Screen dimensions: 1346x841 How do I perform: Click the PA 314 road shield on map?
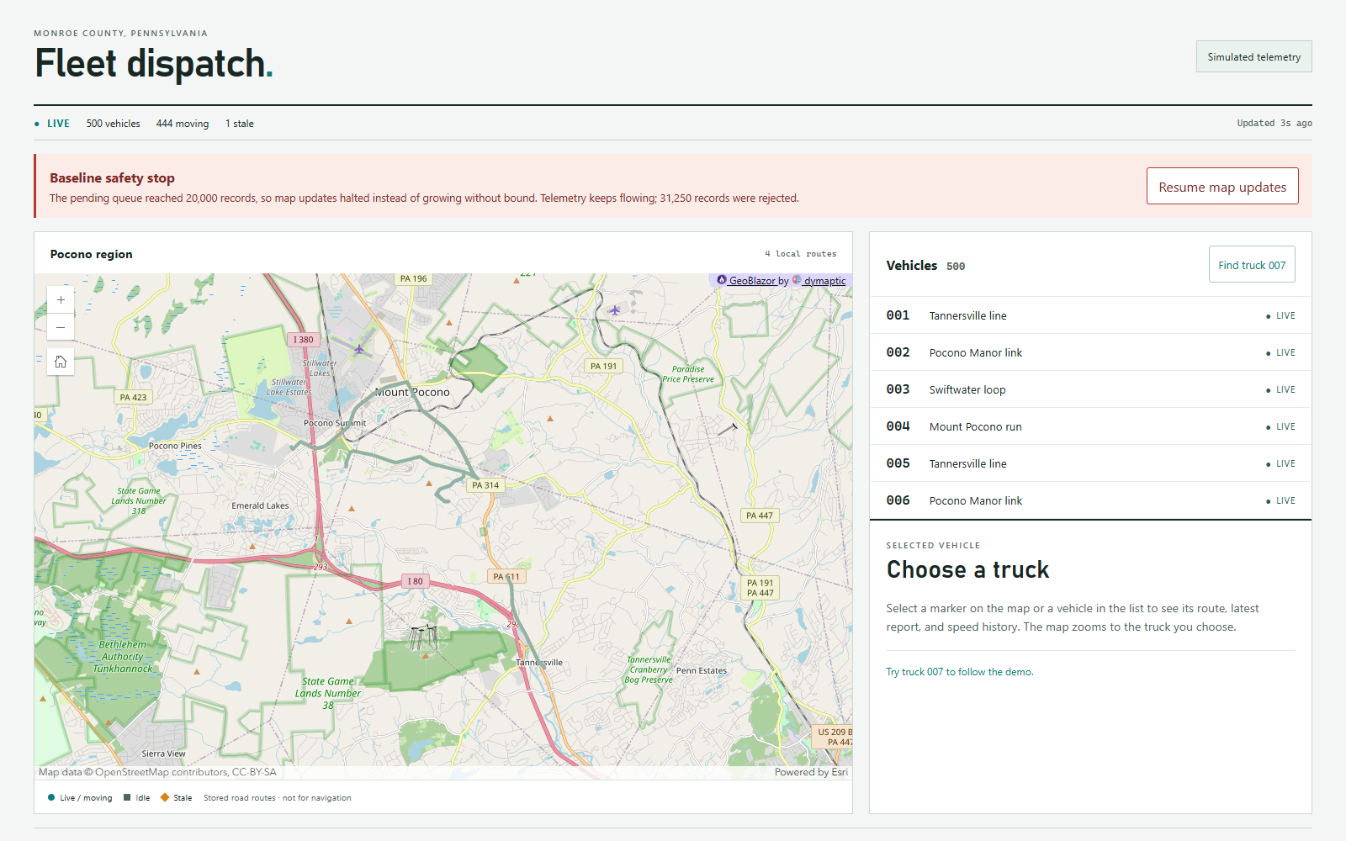[485, 484]
